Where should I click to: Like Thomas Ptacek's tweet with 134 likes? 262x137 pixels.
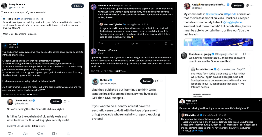(133, 44)
